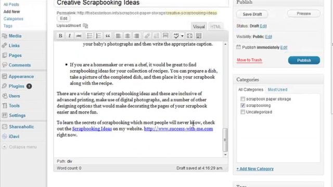The height and width of the screenshot is (187, 333).
Task: Open spellchecker language dropdown arrow
Action: pyautogui.click(x=182, y=36)
